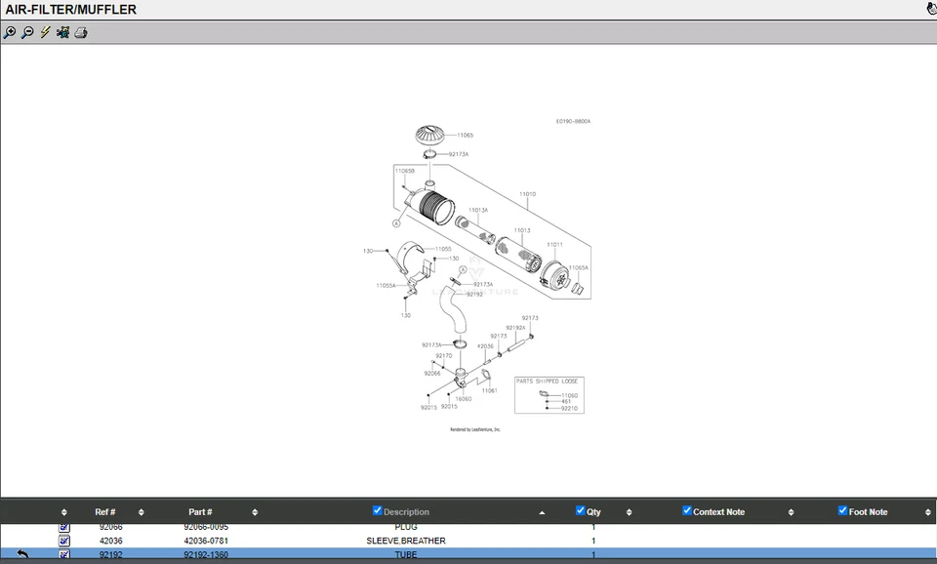This screenshot has height=564, width=937.
Task: Sort table using Foot Note sort arrows
Action: pos(927,512)
